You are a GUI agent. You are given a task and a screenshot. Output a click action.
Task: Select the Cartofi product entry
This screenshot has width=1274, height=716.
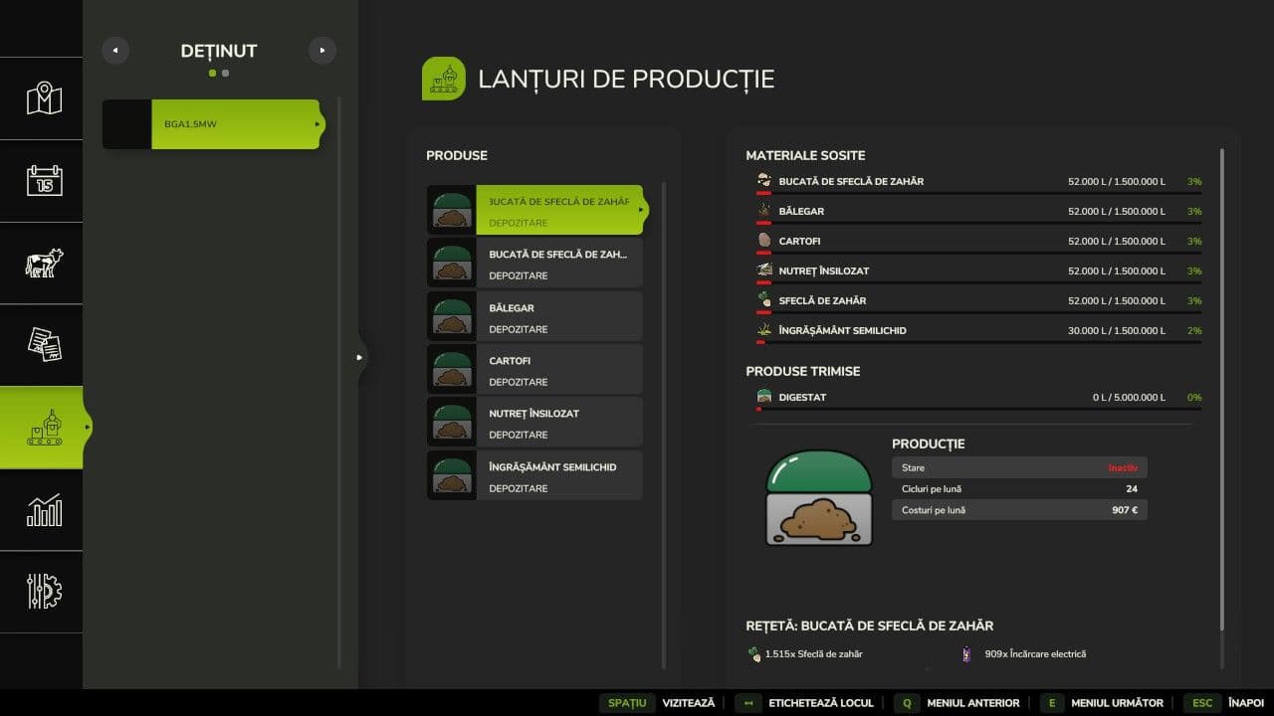[x=534, y=370]
